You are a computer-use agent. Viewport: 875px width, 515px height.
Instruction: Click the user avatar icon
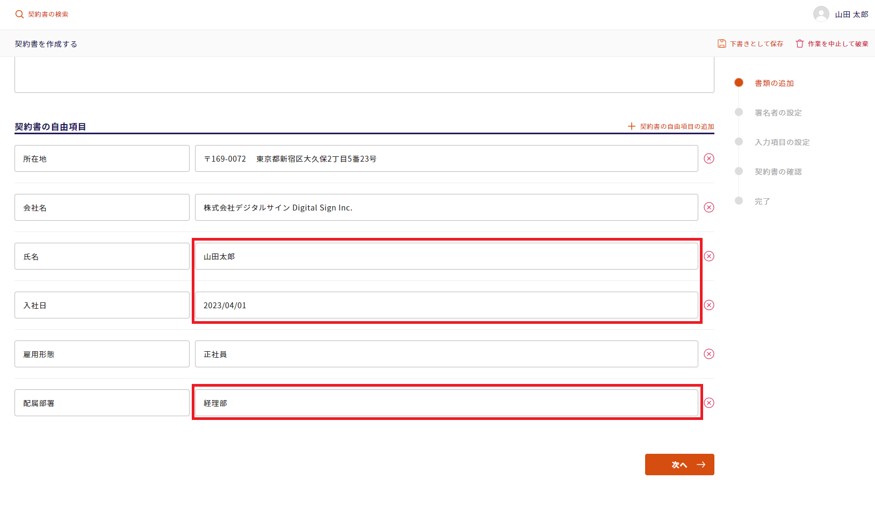tap(821, 14)
